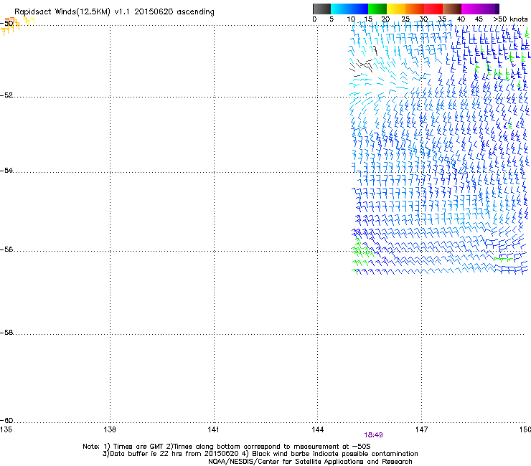Click the latitude label -52

coord(6,95)
